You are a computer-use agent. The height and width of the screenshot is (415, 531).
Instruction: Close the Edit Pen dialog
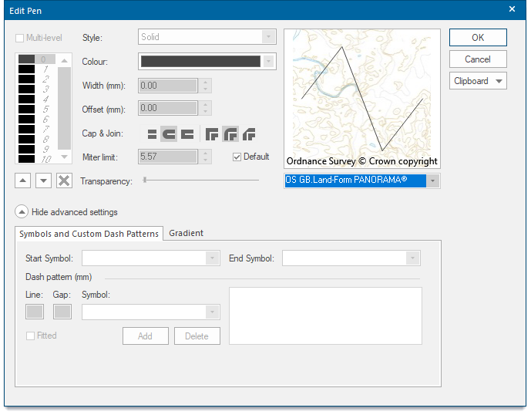click(512, 9)
